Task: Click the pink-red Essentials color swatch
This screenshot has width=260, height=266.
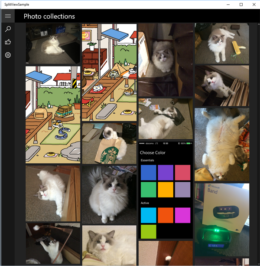Action: [x=182, y=173]
